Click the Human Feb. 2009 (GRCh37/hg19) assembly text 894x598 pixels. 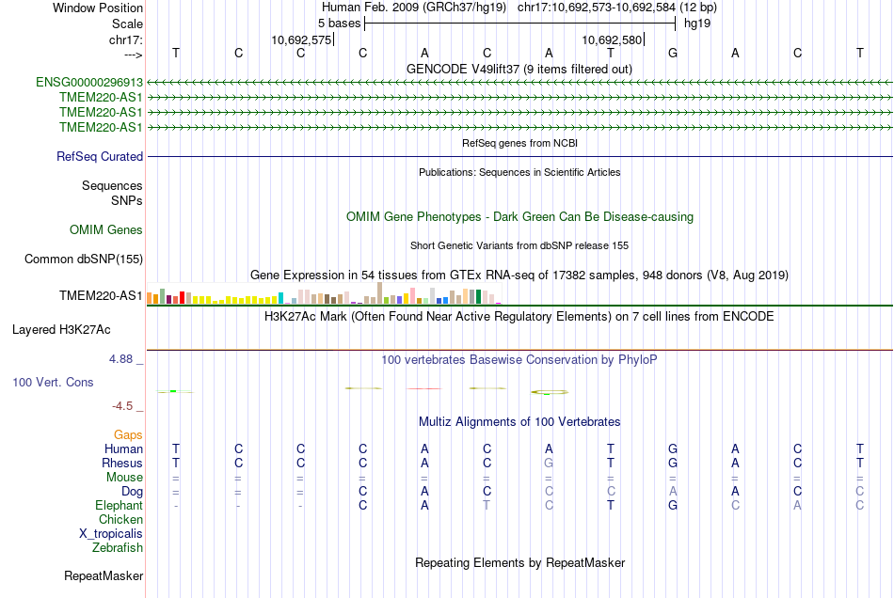click(414, 8)
